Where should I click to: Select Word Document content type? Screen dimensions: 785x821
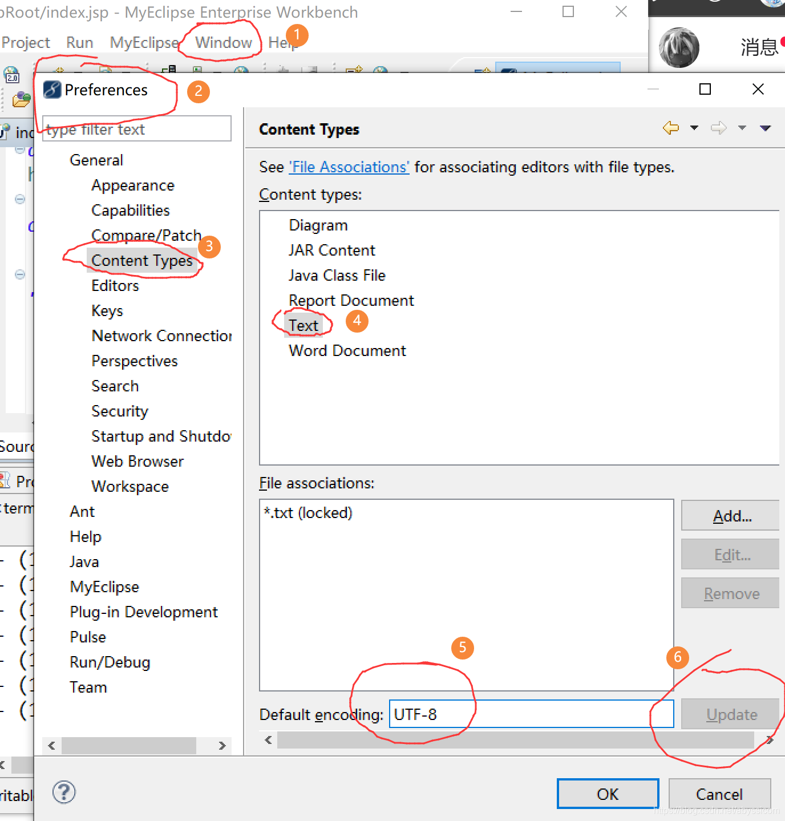[x=347, y=350]
